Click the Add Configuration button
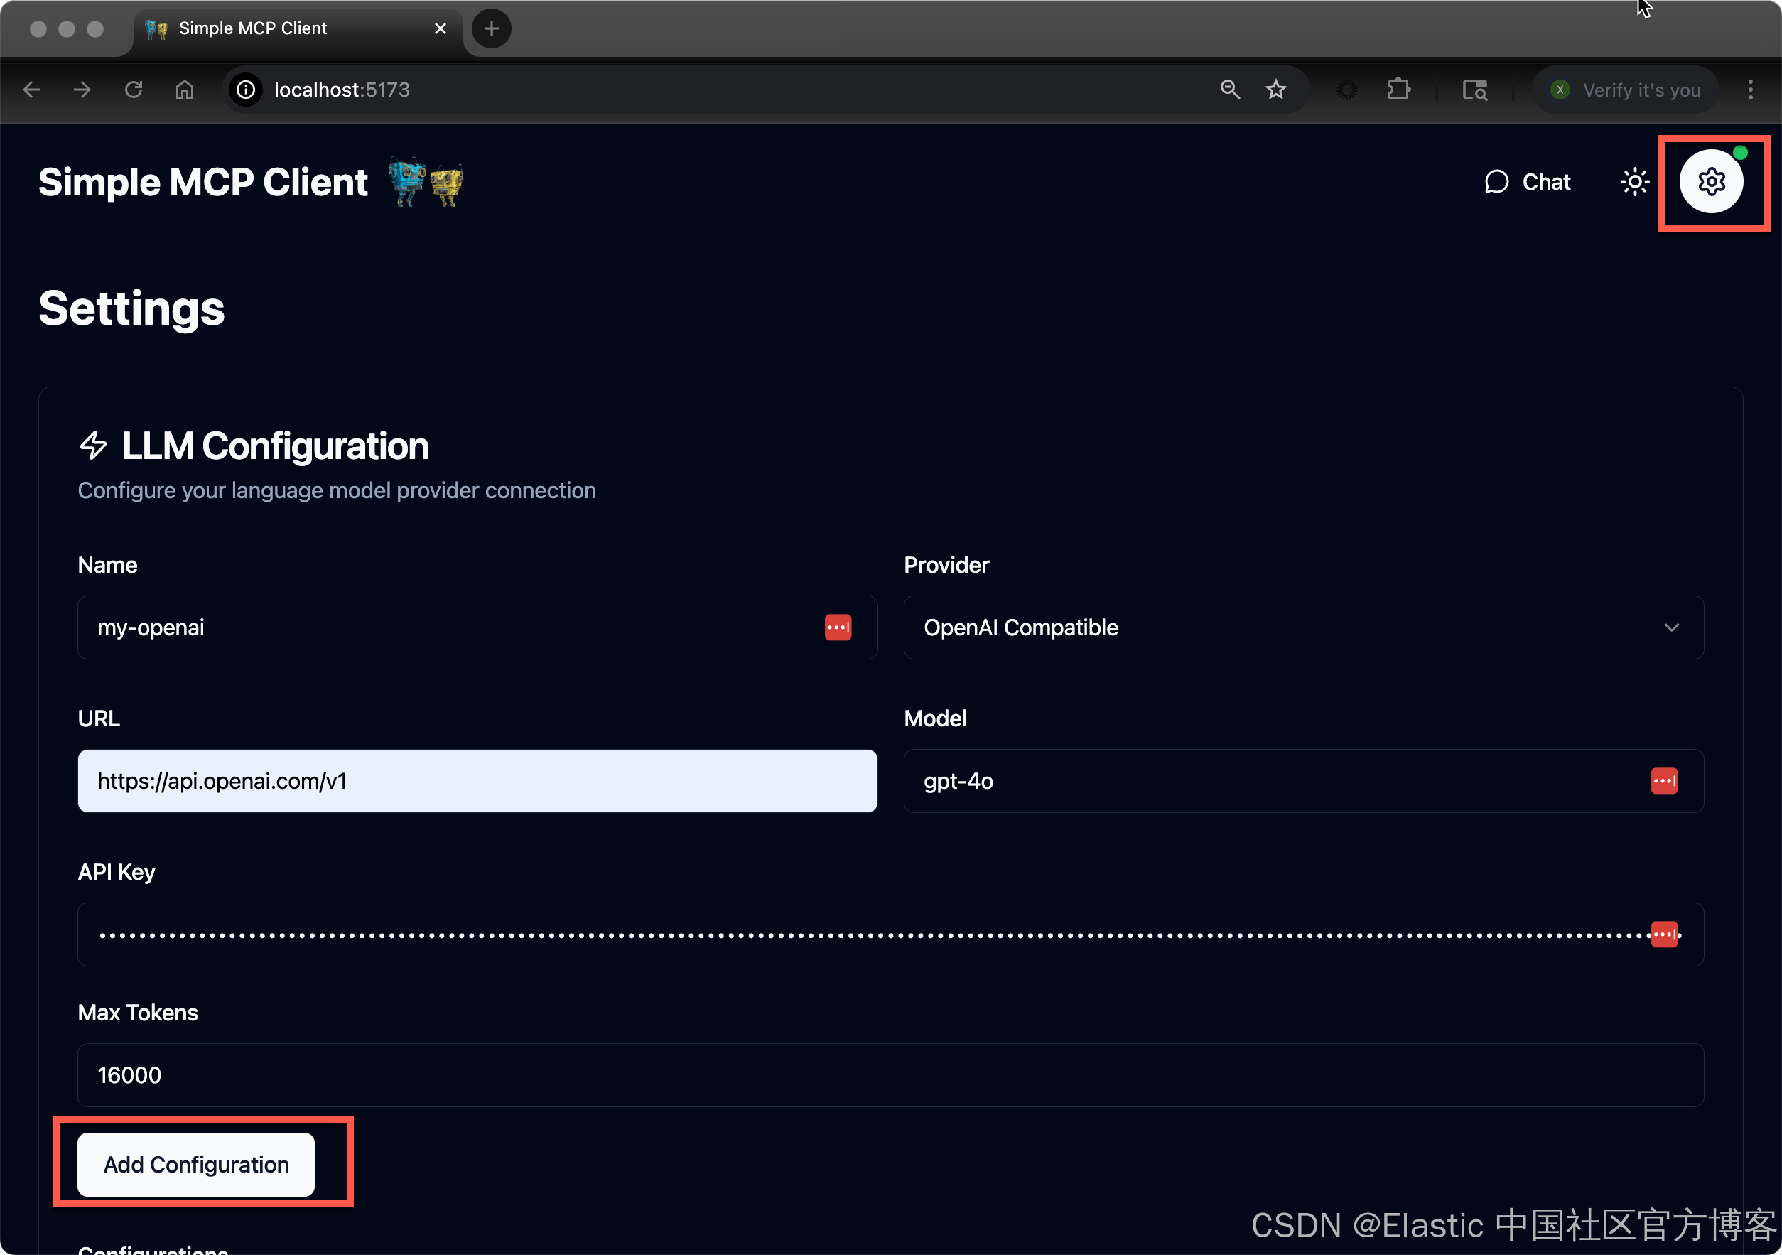Viewport: 1782px width, 1255px height. [x=196, y=1164]
